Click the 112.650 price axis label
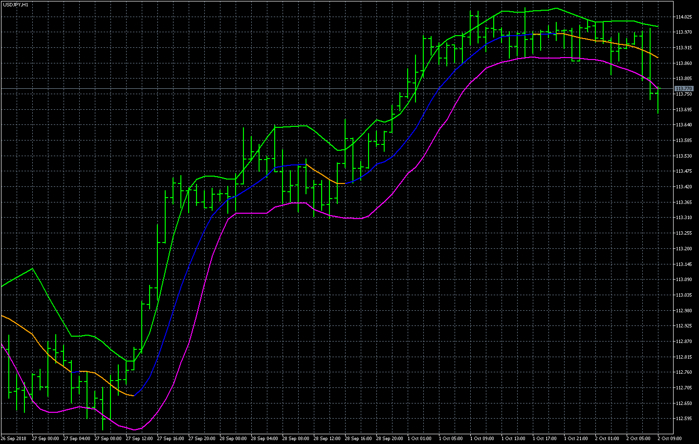The height and width of the screenshot is (444, 699). (684, 404)
